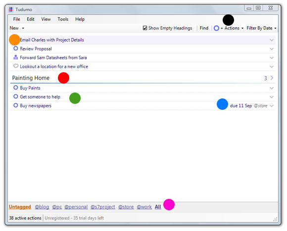Click the blue circle icon next to Actions

point(216,28)
